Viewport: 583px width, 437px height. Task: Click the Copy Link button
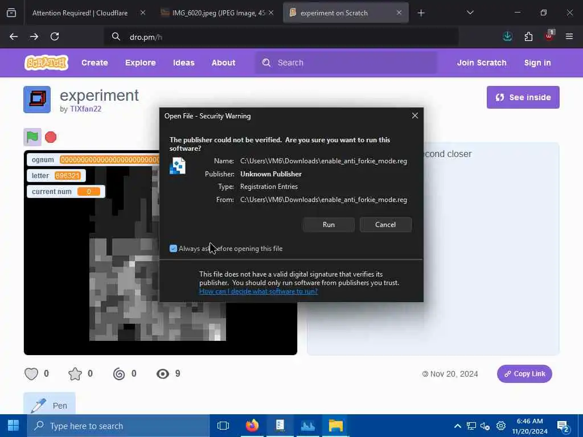tap(524, 374)
